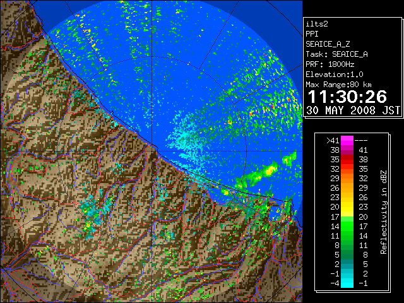Click the 'PRF: 1800Hz' value
The height and width of the screenshot is (303, 404).
(x=330, y=64)
